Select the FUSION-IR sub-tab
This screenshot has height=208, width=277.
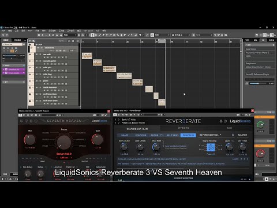tap(188, 135)
